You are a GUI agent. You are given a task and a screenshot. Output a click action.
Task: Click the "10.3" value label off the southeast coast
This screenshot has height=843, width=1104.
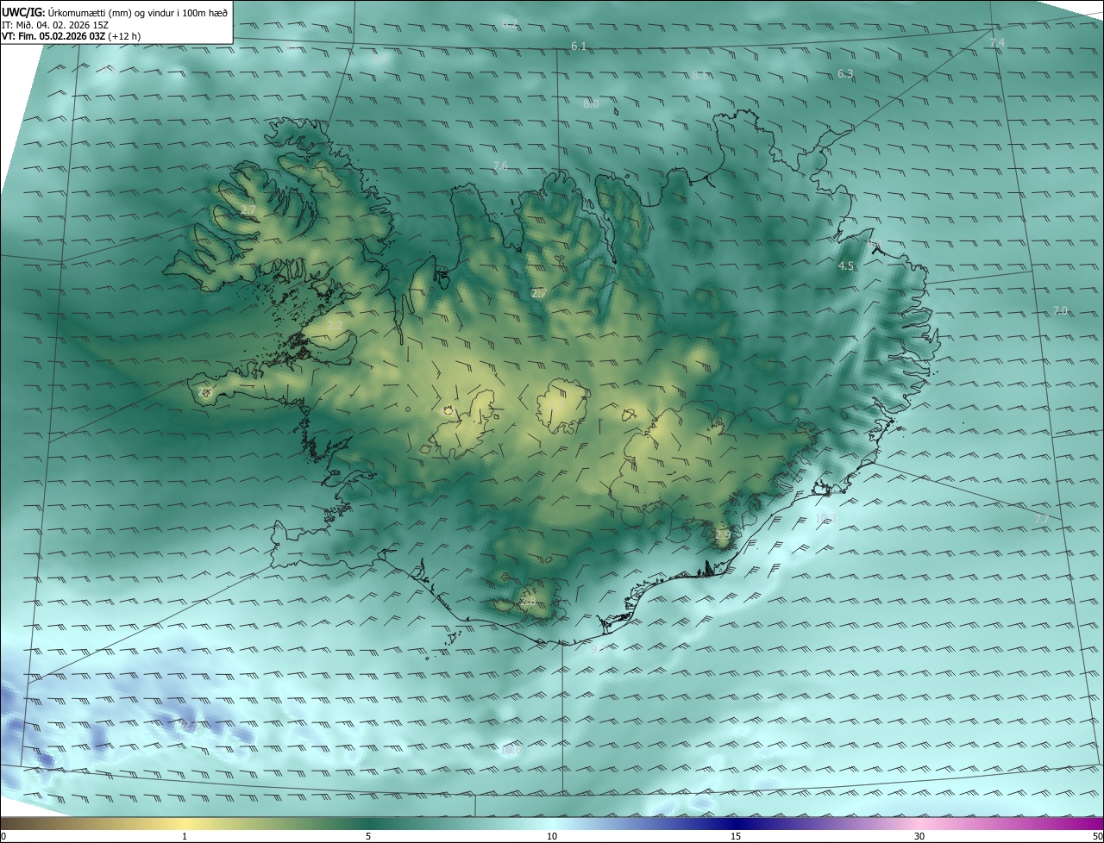point(825,519)
